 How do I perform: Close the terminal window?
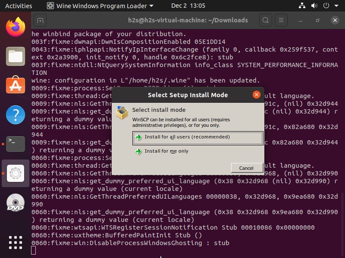click(x=335, y=20)
